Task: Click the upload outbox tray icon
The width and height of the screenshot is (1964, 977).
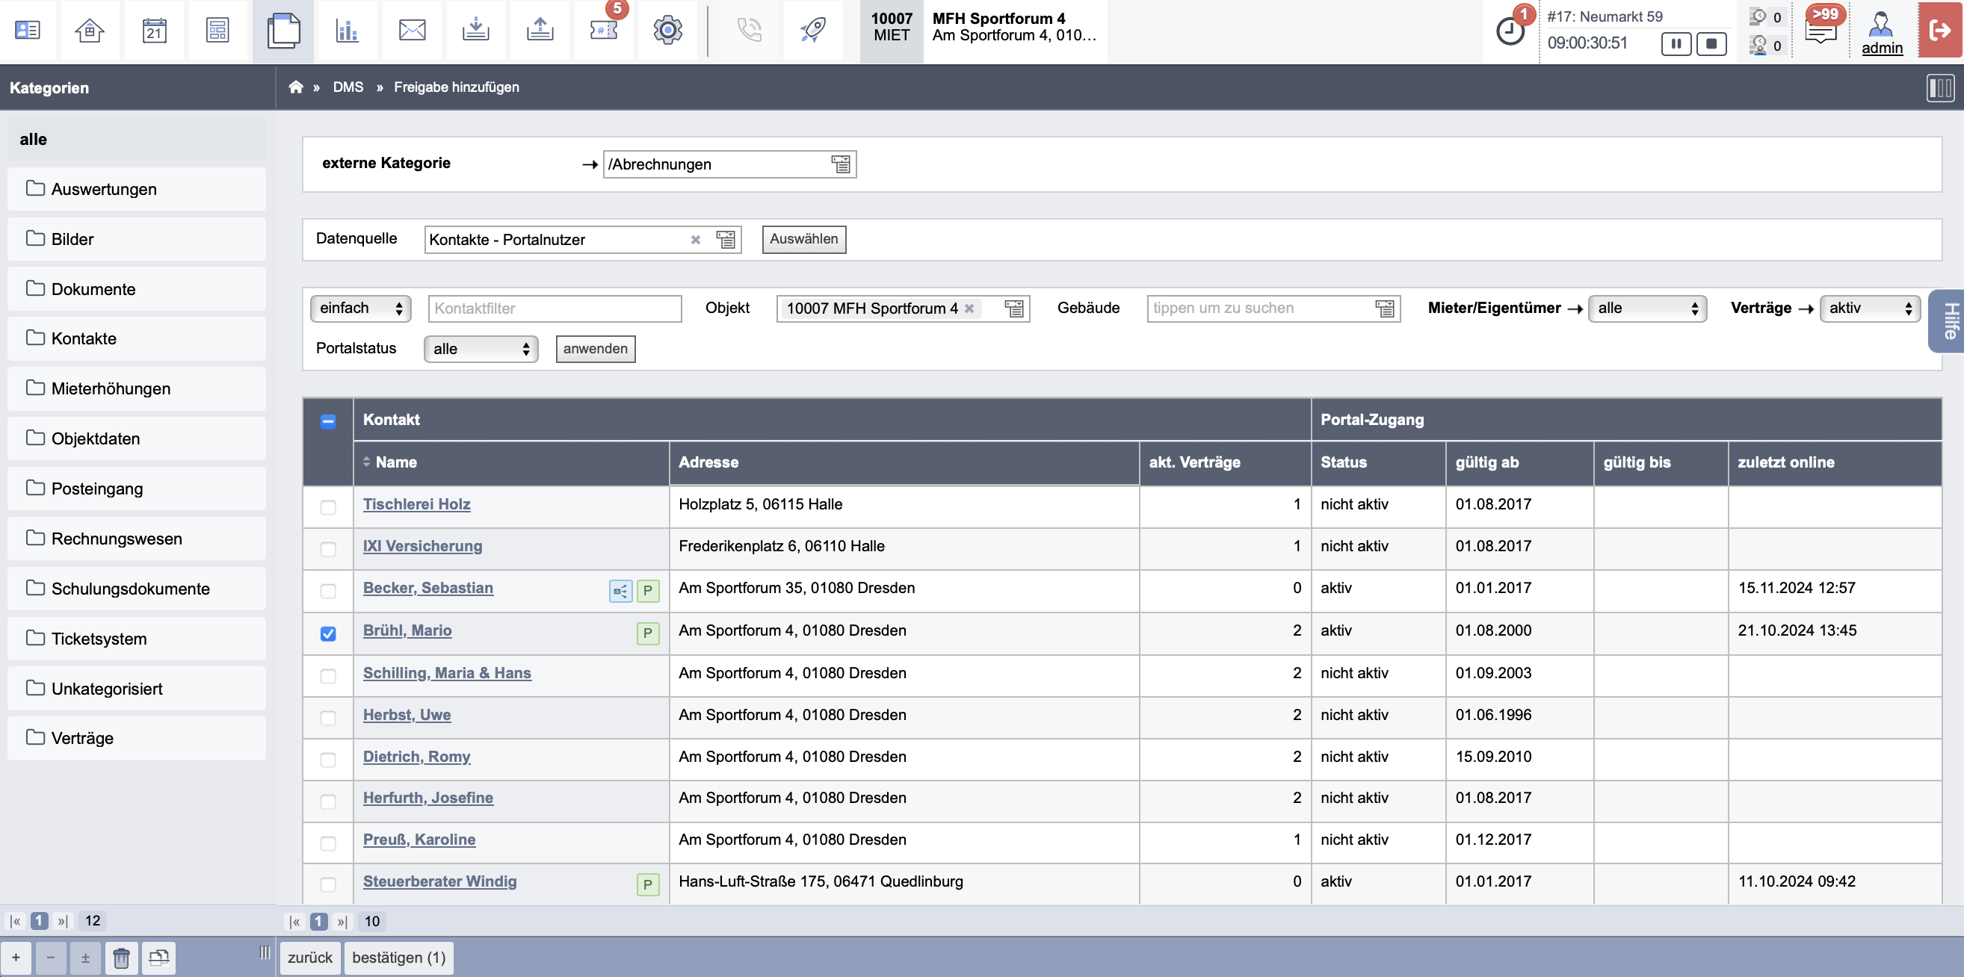Action: click(x=540, y=31)
